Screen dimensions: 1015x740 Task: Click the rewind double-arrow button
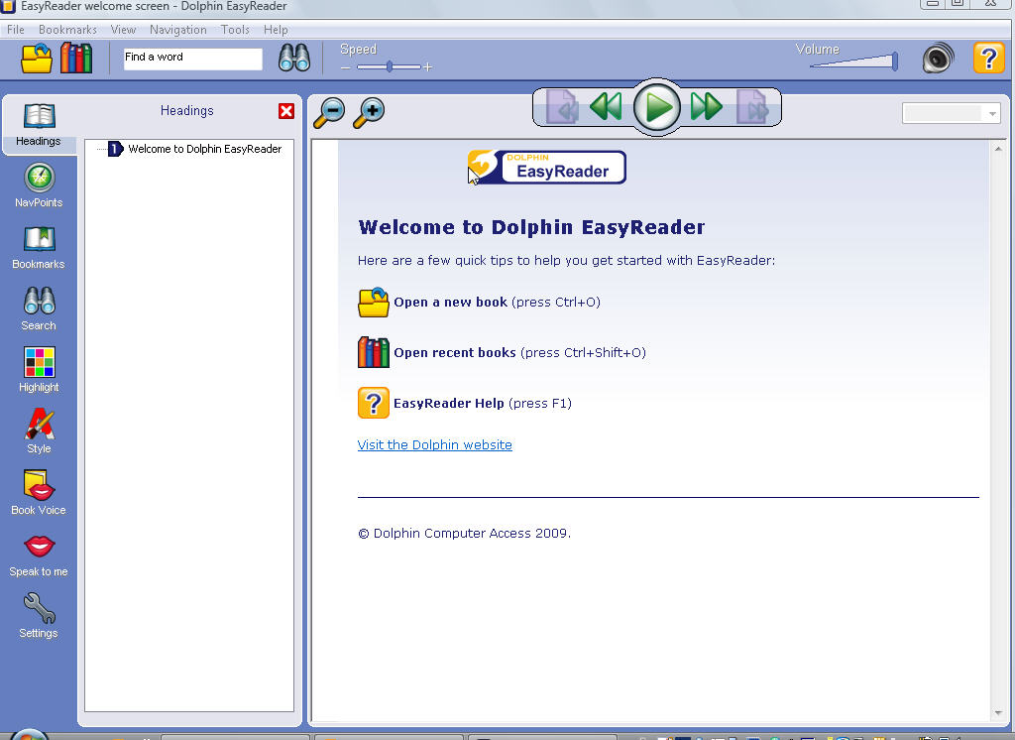[x=606, y=107]
